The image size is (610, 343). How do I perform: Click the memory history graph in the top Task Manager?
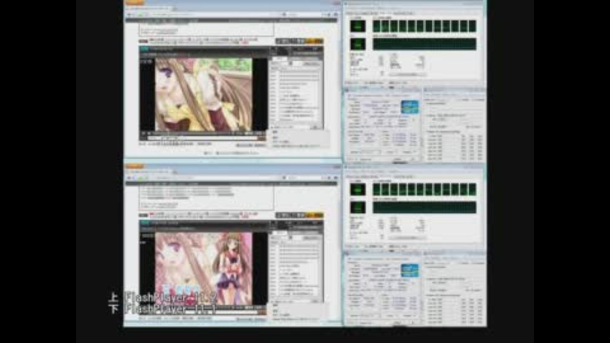424,44
